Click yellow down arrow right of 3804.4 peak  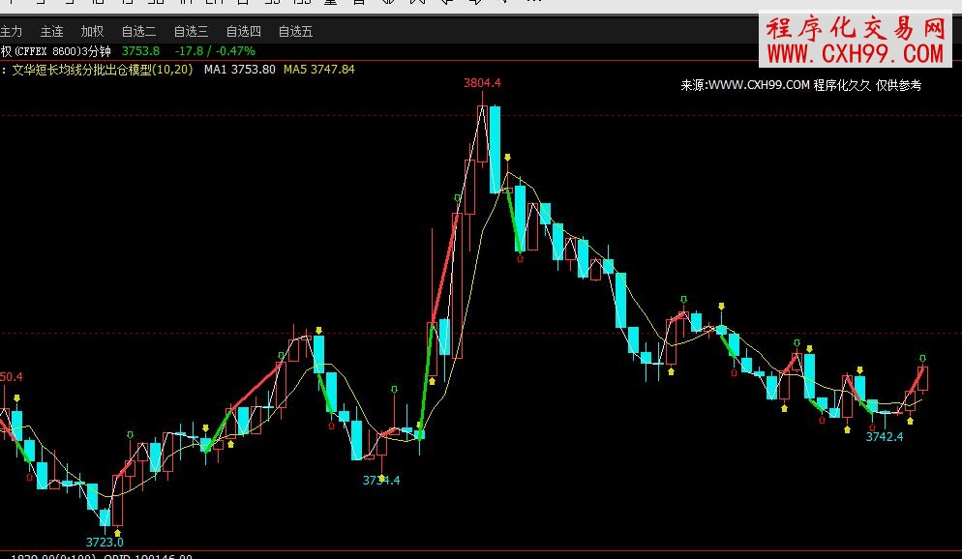(x=507, y=157)
